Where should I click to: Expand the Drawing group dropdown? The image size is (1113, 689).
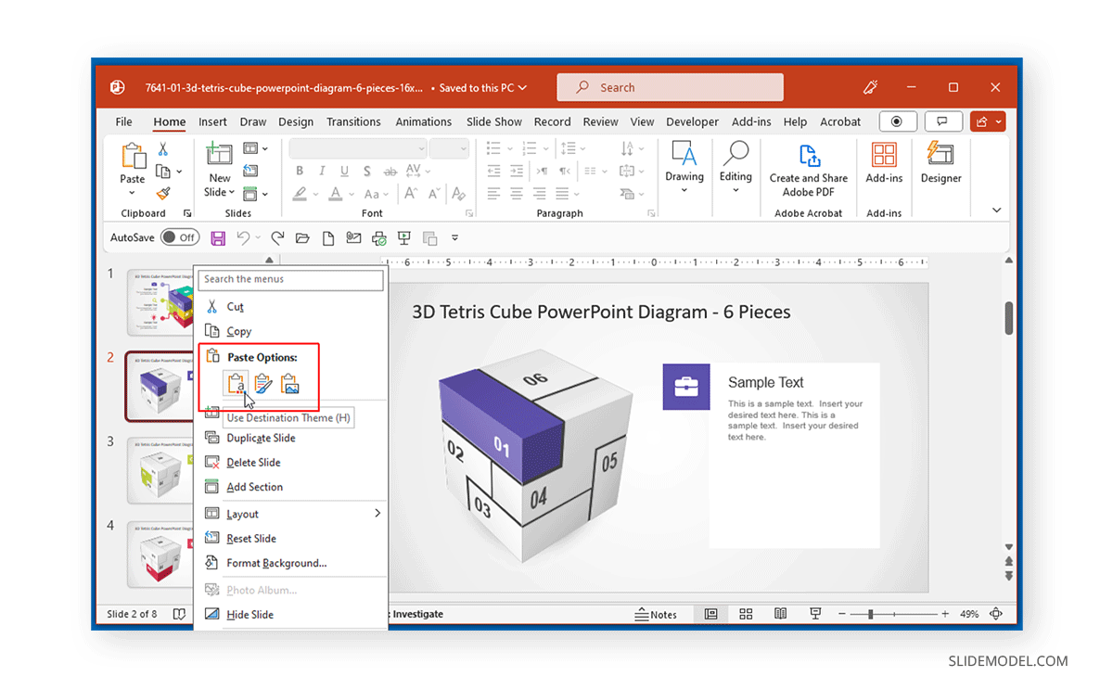tap(684, 190)
